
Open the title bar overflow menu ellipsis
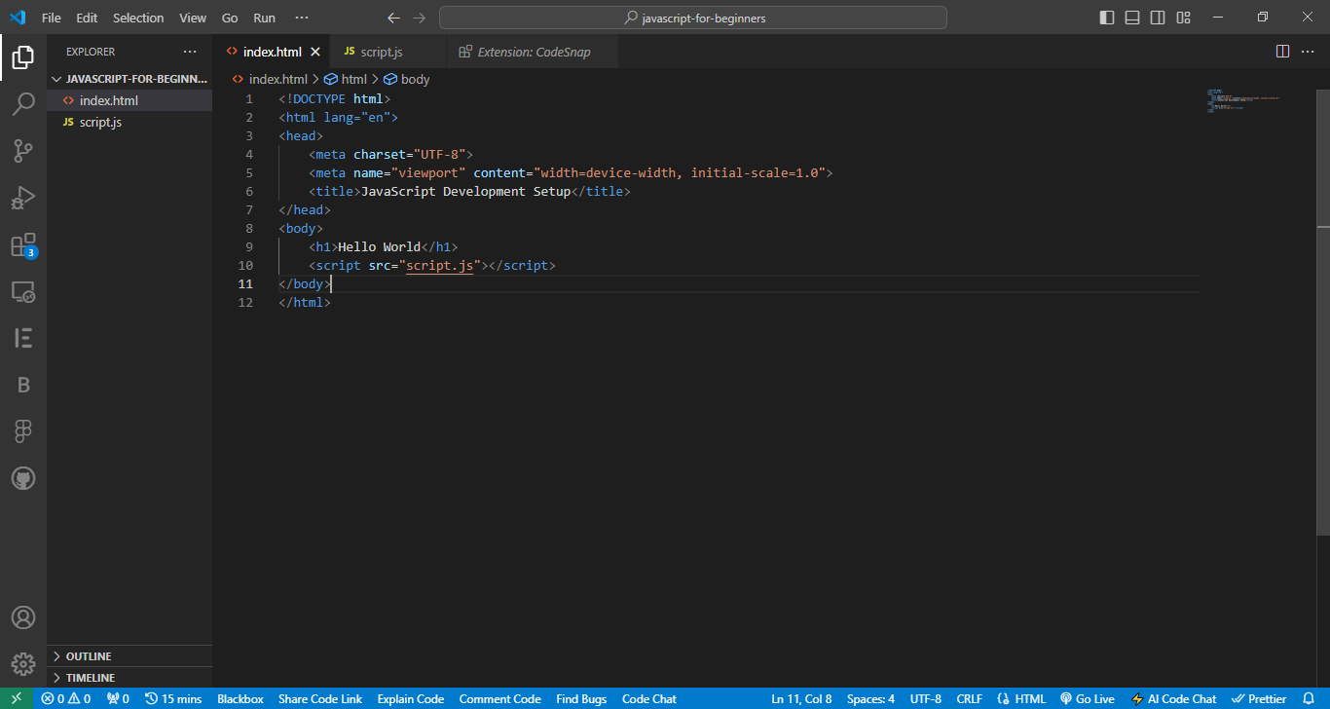pyautogui.click(x=302, y=18)
